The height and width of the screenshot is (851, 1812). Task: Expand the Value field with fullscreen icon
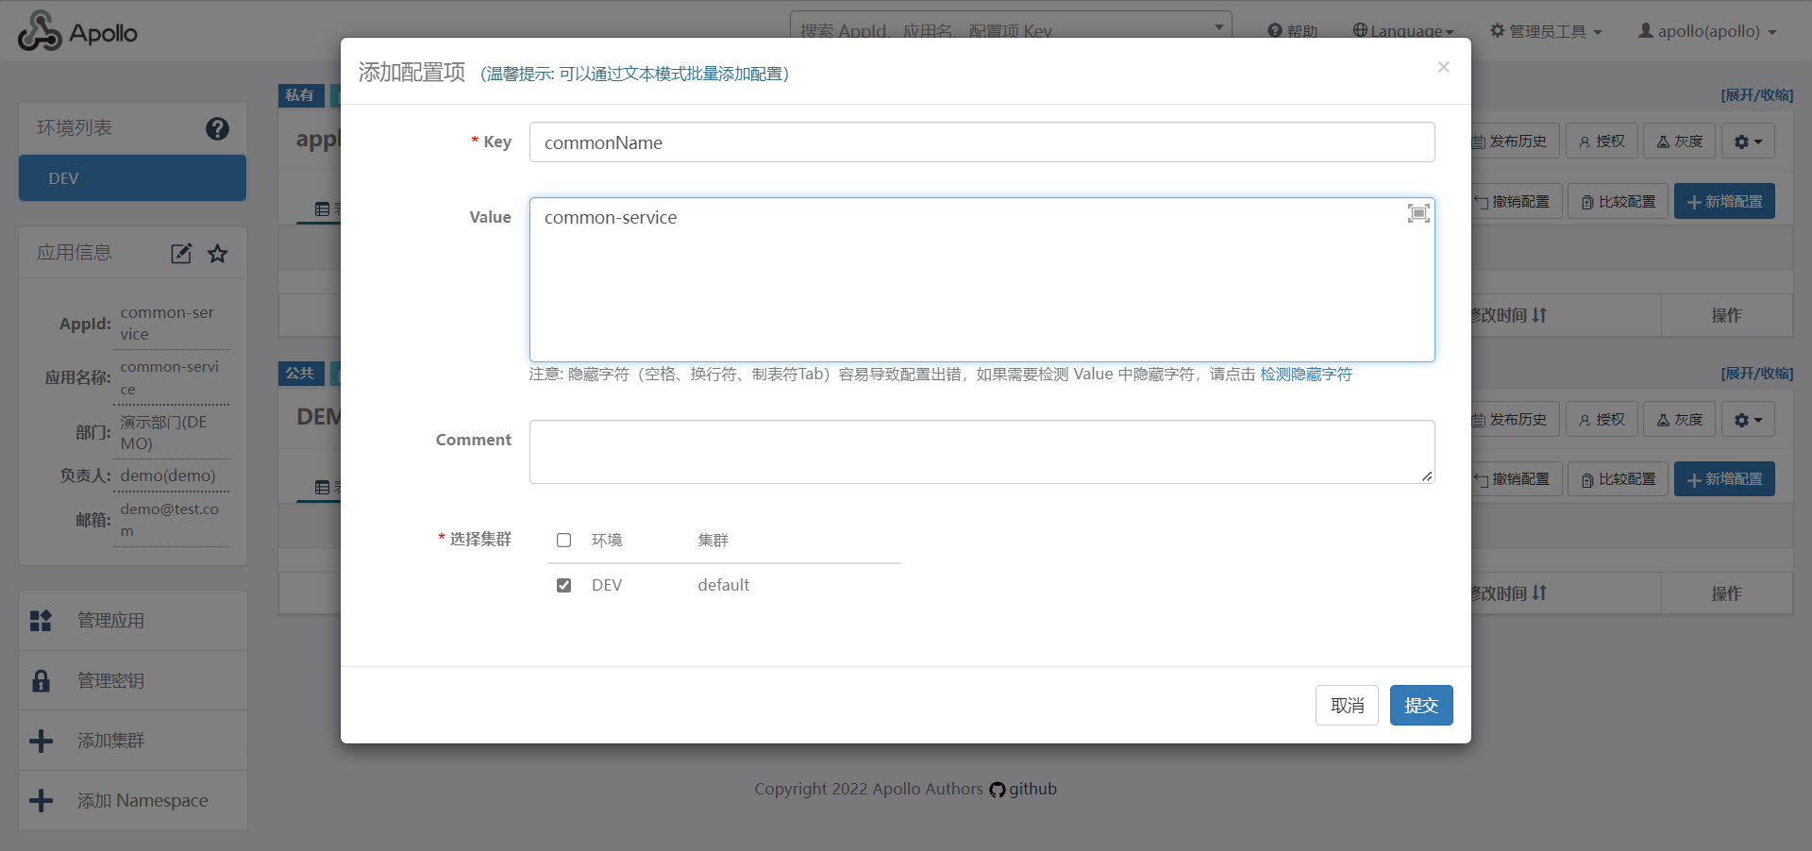[x=1418, y=213]
